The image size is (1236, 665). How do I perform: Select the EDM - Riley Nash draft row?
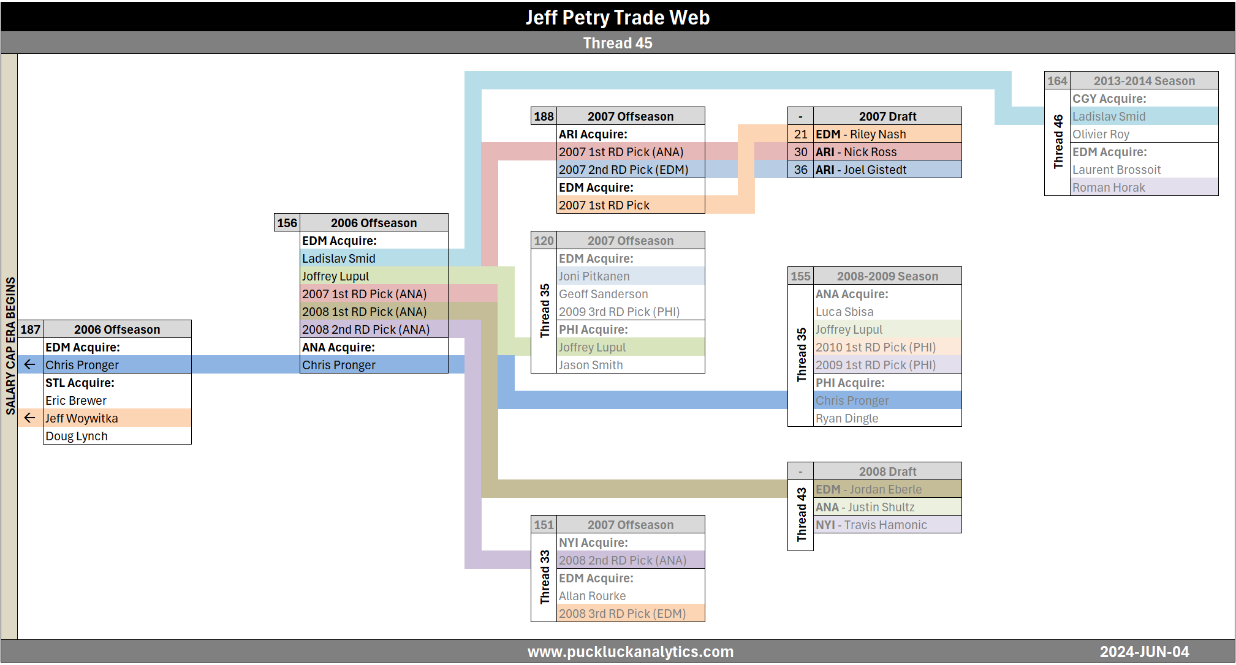click(887, 134)
